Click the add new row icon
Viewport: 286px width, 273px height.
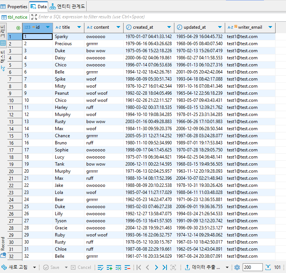(109, 267)
